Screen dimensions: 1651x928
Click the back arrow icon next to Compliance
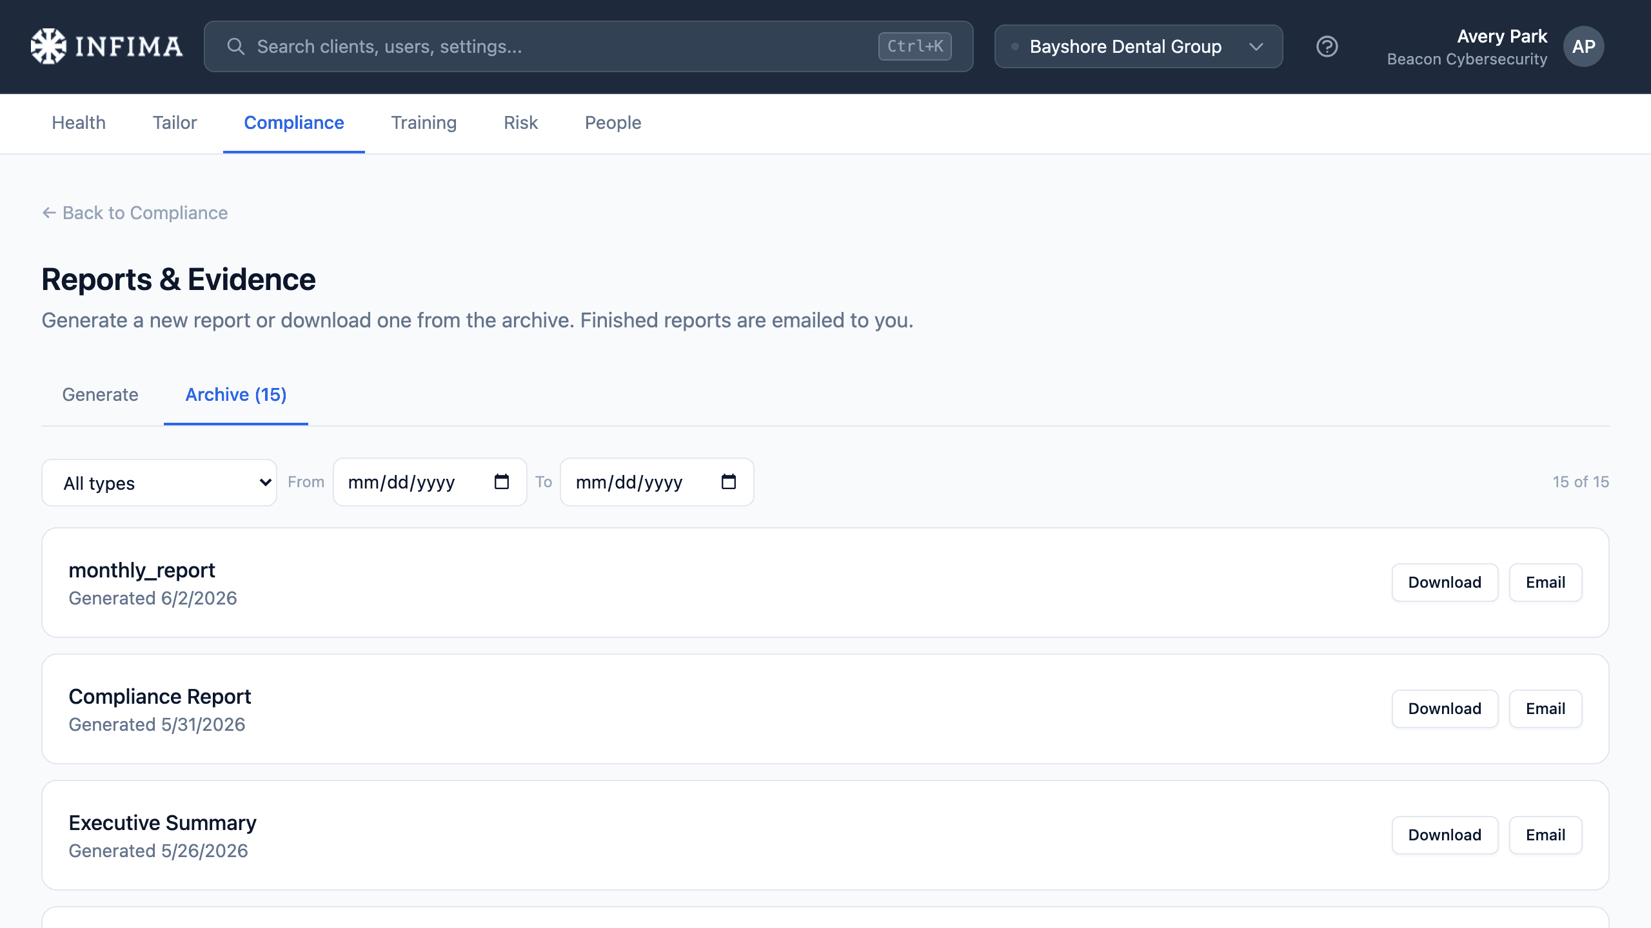[49, 213]
